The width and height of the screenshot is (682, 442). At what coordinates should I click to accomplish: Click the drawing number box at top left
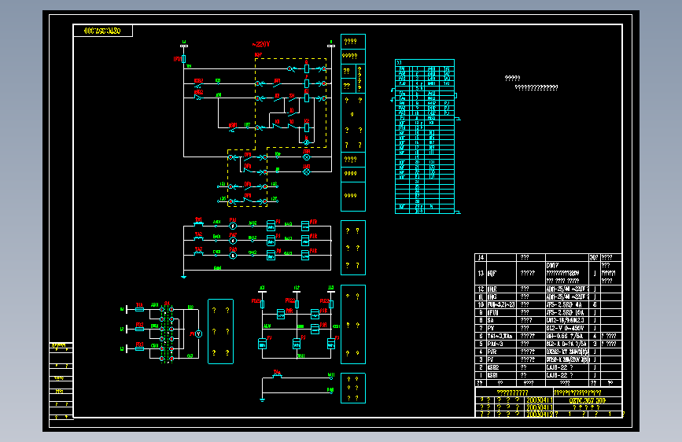pos(103,31)
